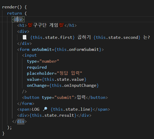Click the 'required' attribute
This screenshot has height=139, width=154.
pyautogui.click(x=37, y=67)
